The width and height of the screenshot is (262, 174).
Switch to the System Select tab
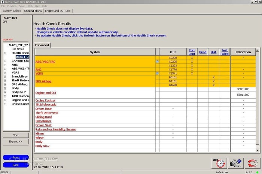(12, 11)
